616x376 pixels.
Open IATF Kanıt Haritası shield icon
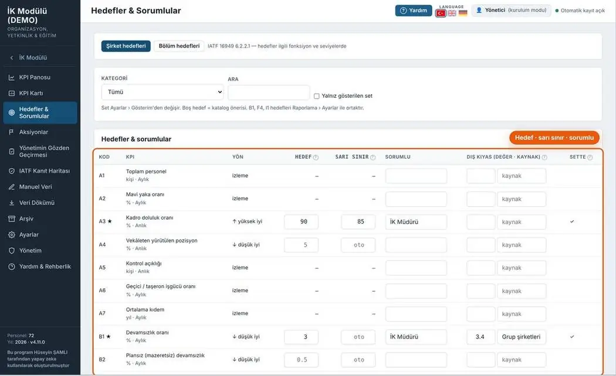(12, 171)
